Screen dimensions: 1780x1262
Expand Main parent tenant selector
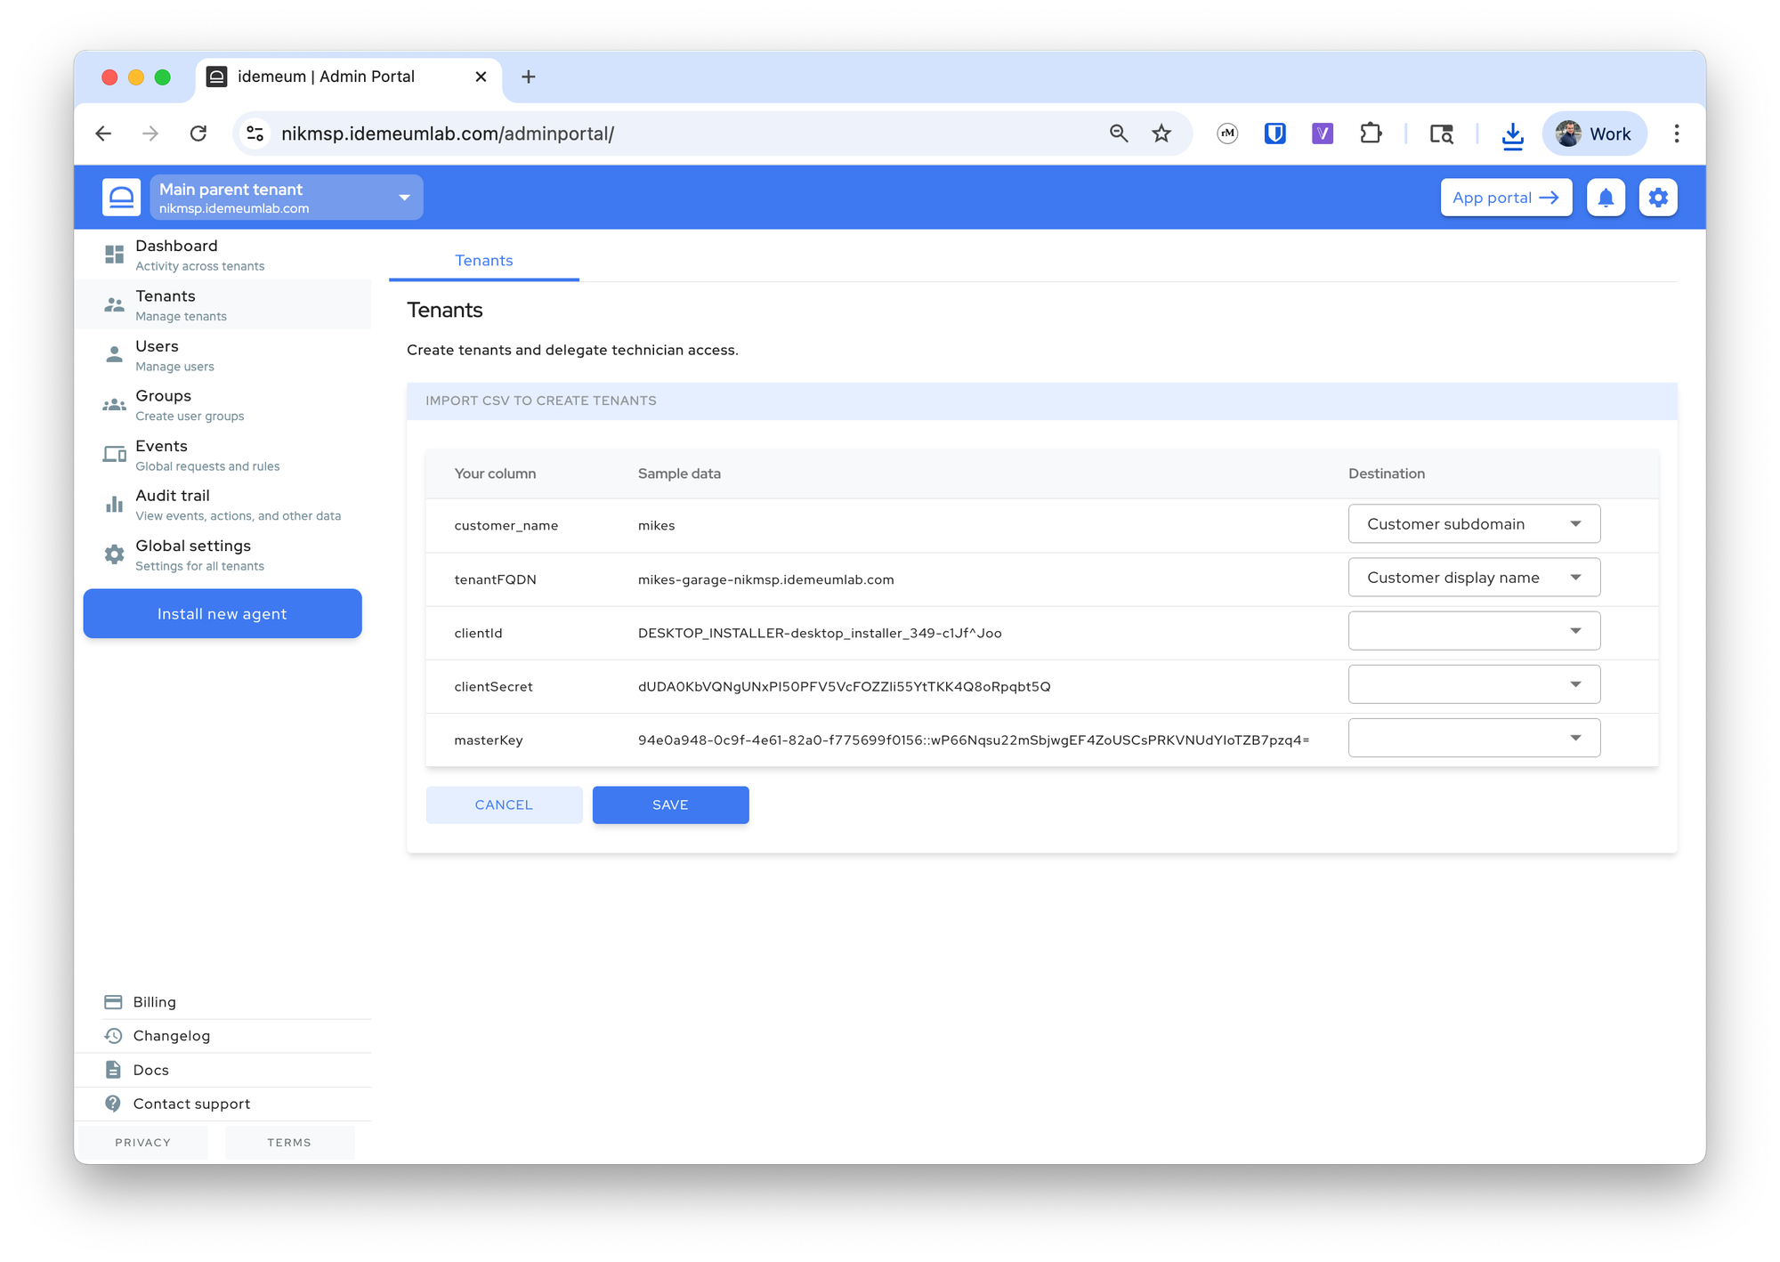[287, 198]
